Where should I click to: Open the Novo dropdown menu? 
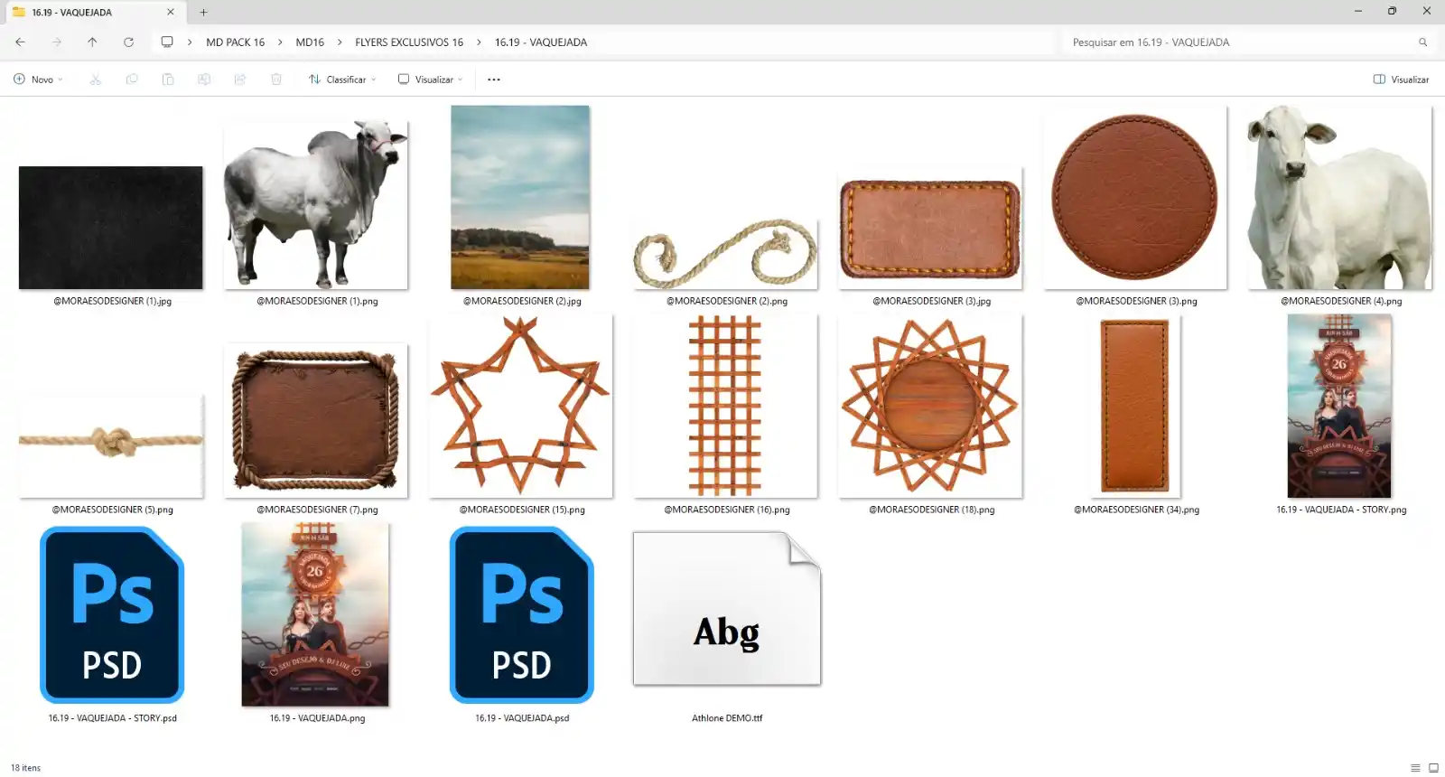click(39, 80)
